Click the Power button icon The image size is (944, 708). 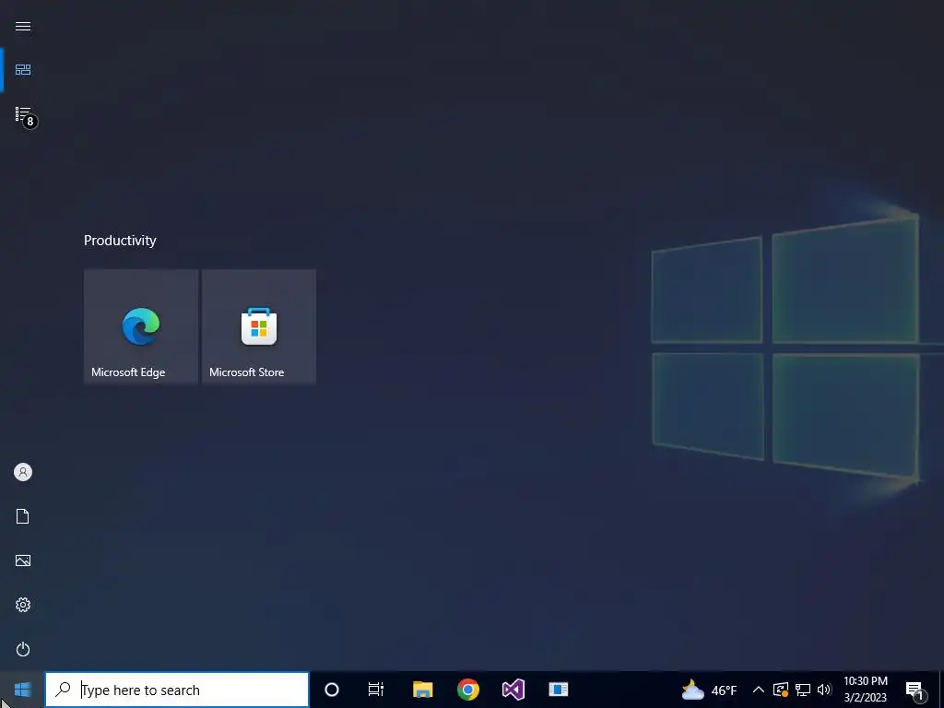pyautogui.click(x=23, y=649)
